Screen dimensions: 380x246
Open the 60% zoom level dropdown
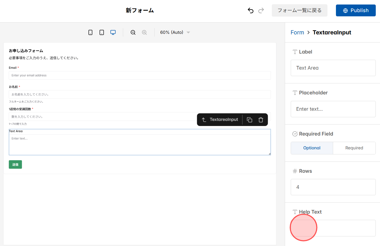pos(175,32)
